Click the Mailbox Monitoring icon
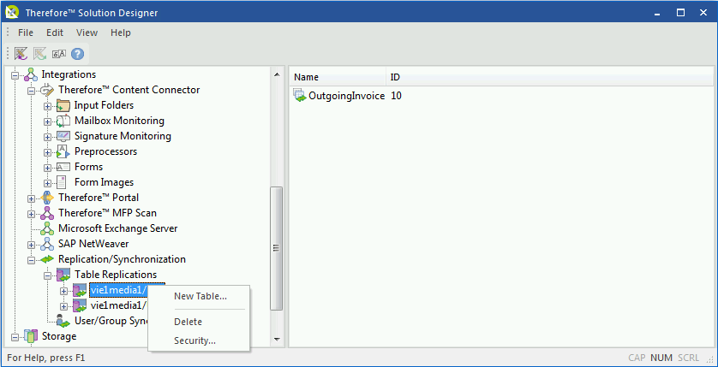The image size is (718, 367). point(63,121)
